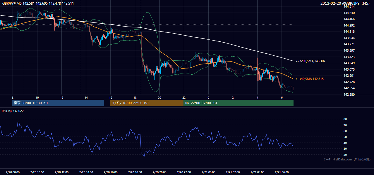
Task: Click hour label 16 under price chart
Action: (110, 97)
